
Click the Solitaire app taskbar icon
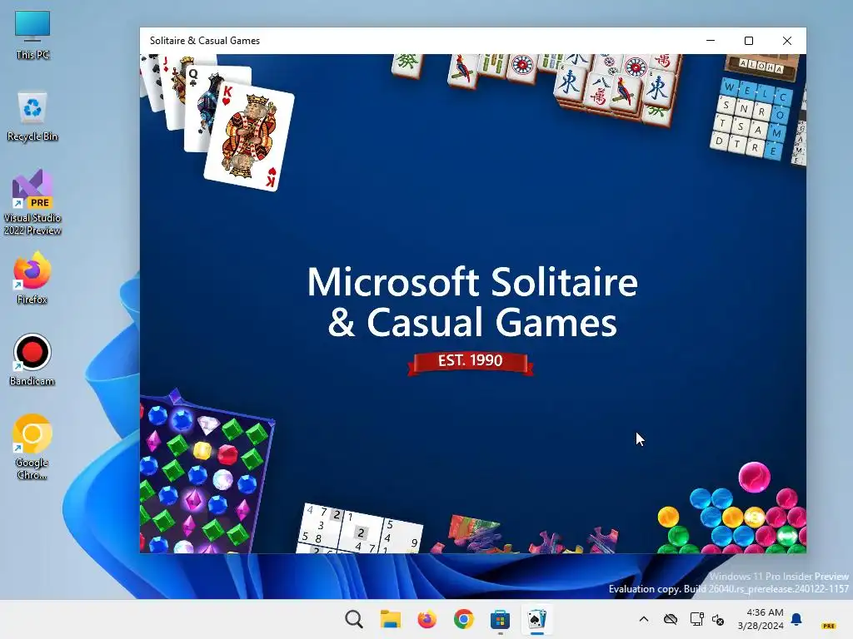pos(536,619)
